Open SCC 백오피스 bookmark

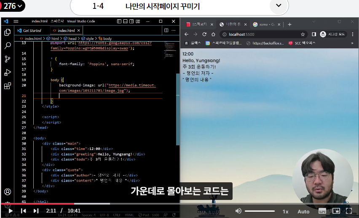(302, 43)
